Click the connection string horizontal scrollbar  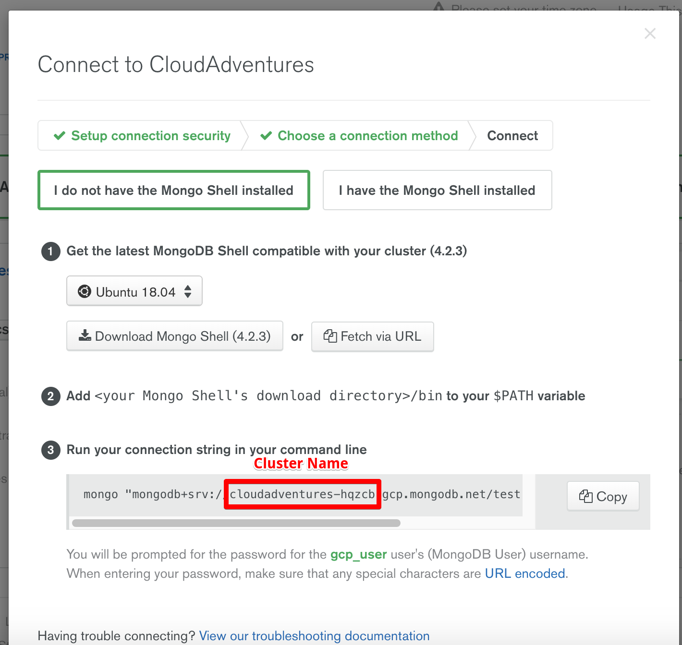(x=236, y=523)
